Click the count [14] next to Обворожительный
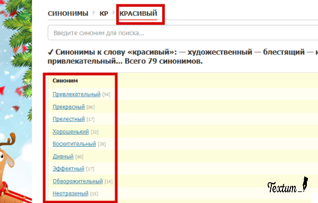 (109, 182)
